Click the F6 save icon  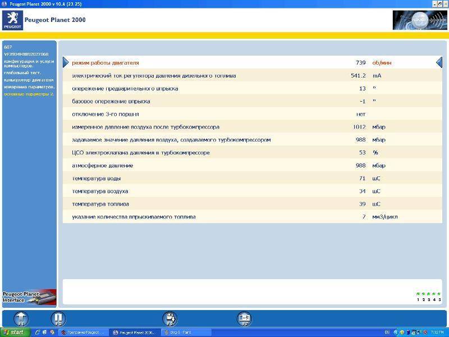pos(169,318)
